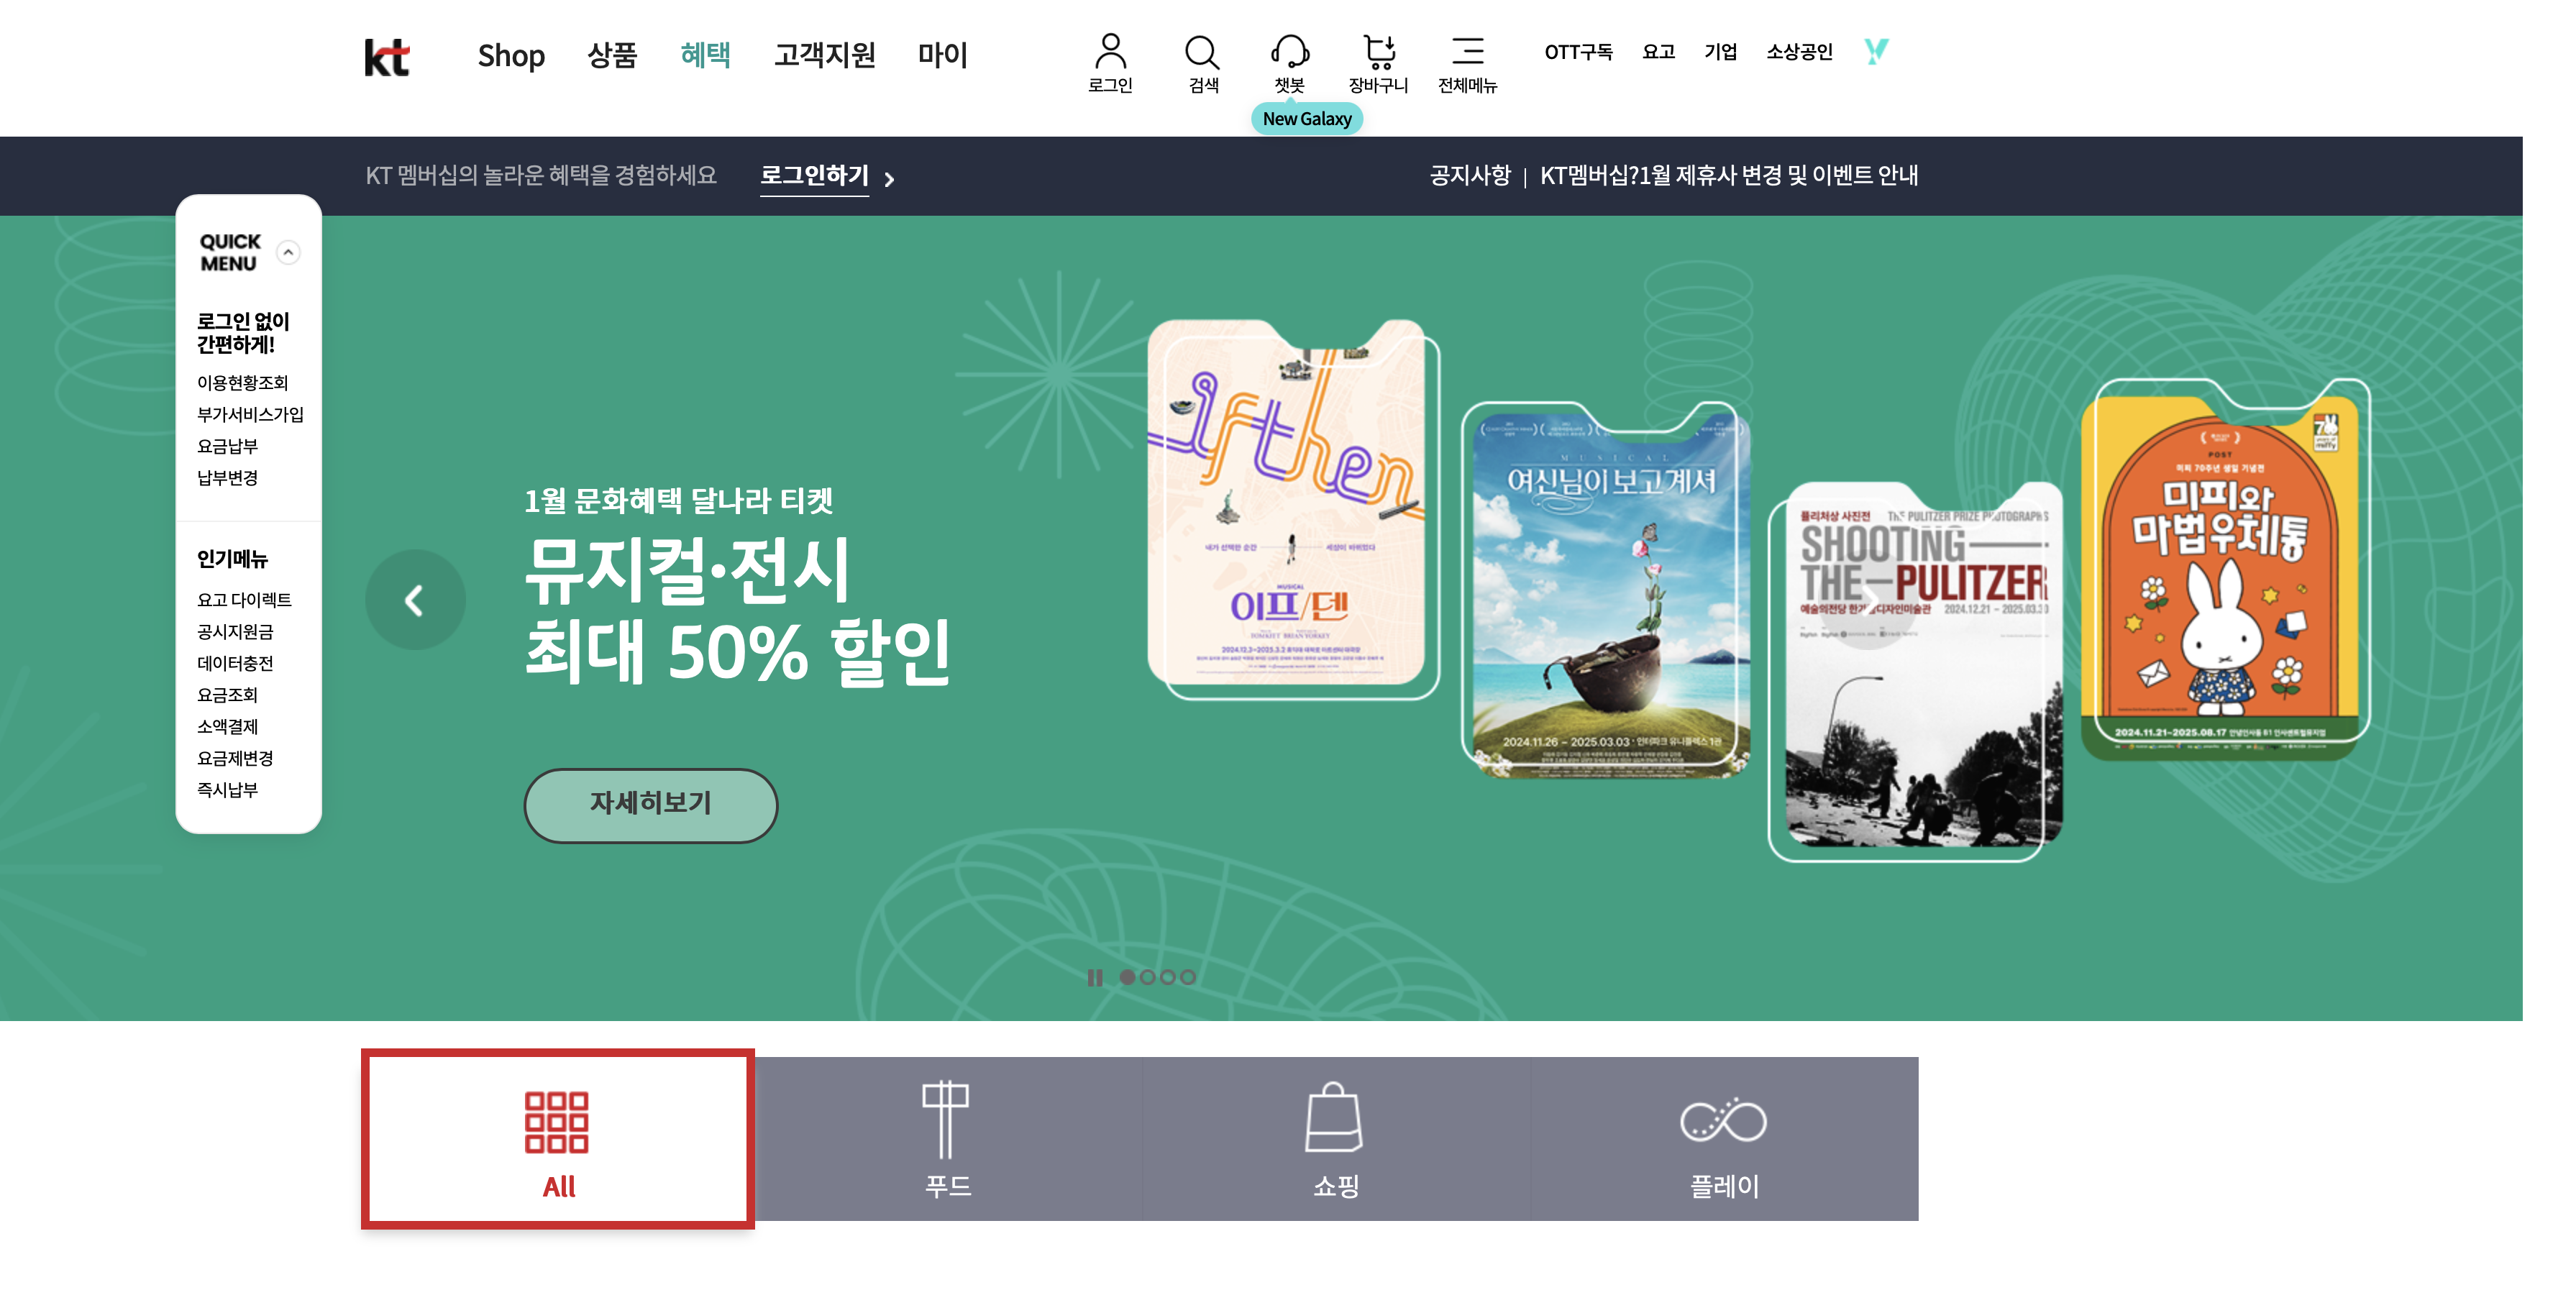Pause the banner slideshow

(x=1094, y=977)
